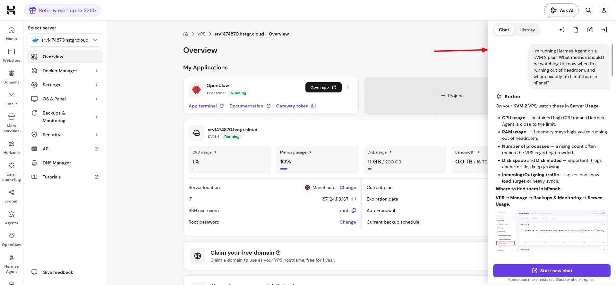Click Refer & earn up to $265
The width and height of the screenshot is (616, 285).
62,10
